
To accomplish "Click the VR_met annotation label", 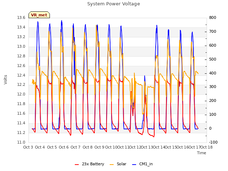I will [x=39, y=15].
